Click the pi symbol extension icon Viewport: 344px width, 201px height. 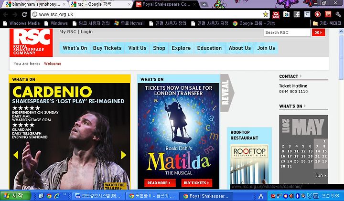(x=307, y=14)
